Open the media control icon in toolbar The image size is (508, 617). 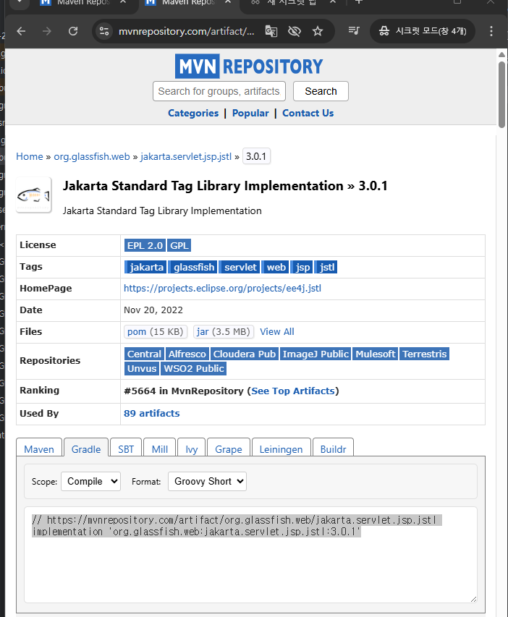click(x=354, y=30)
